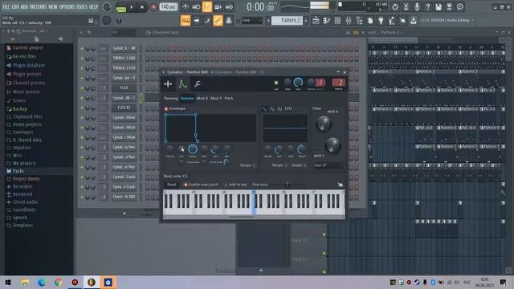Image resolution: width=514 pixels, height=289 pixels.
Task: Open the envelope Tempo dropdown
Action: (x=247, y=165)
